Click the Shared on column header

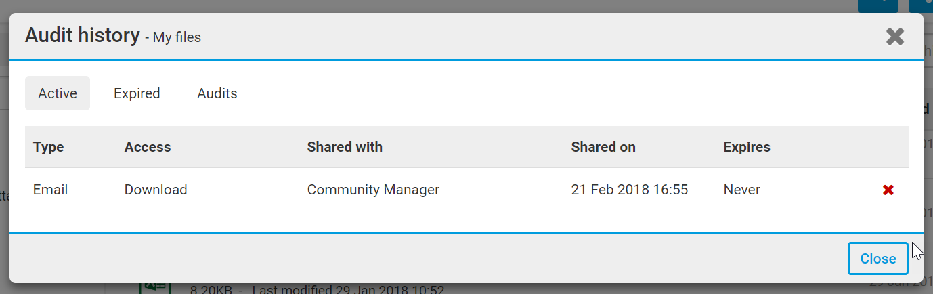tap(603, 147)
